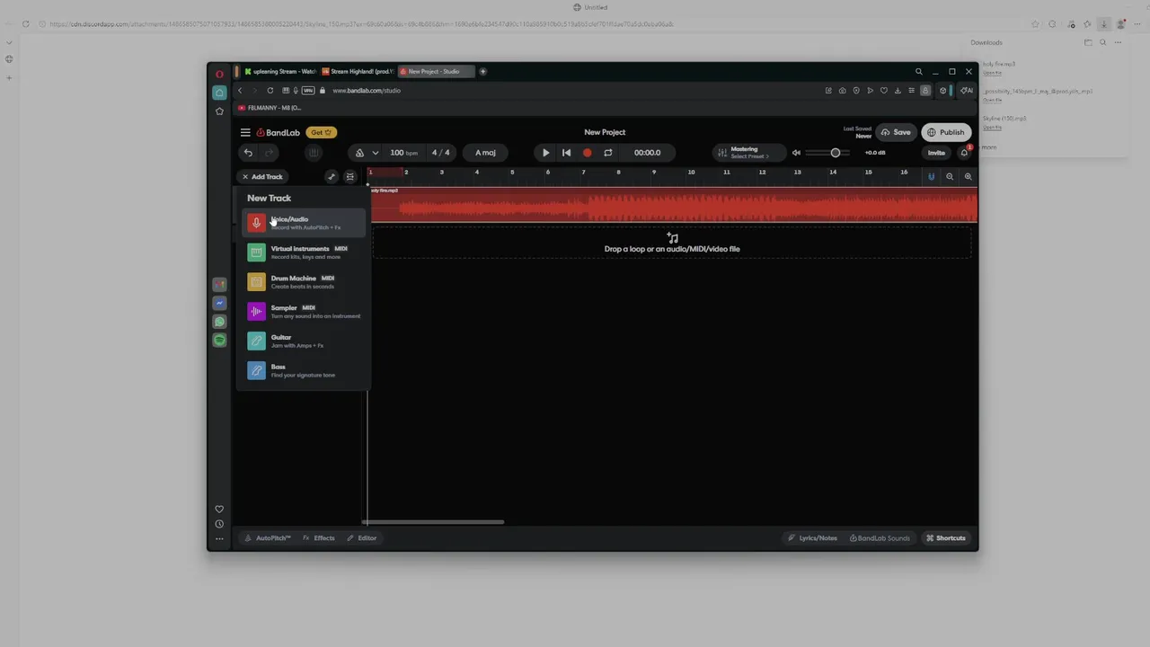Zoom out the timeline
The width and height of the screenshot is (1150, 647).
[x=950, y=177]
